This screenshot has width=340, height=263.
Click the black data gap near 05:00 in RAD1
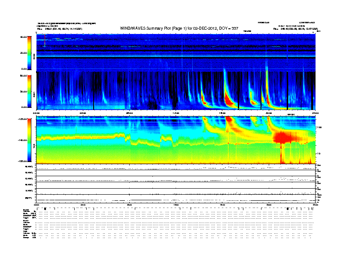[x=94, y=91]
